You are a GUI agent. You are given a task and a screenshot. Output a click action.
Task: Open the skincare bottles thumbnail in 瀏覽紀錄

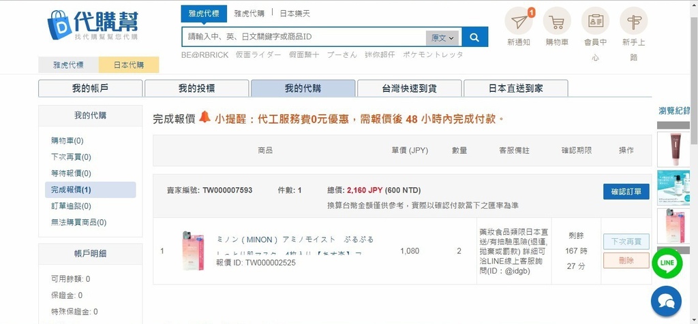[x=673, y=188]
